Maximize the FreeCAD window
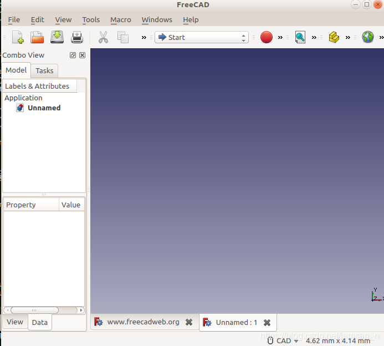384x346 pixels. click(367, 4)
